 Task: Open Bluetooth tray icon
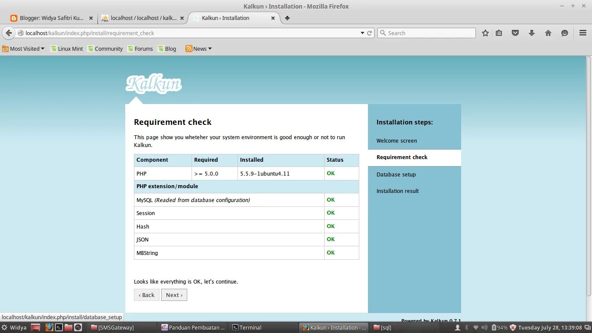466,327
